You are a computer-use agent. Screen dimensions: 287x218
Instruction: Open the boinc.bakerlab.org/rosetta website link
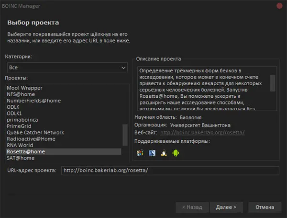click(x=202, y=132)
